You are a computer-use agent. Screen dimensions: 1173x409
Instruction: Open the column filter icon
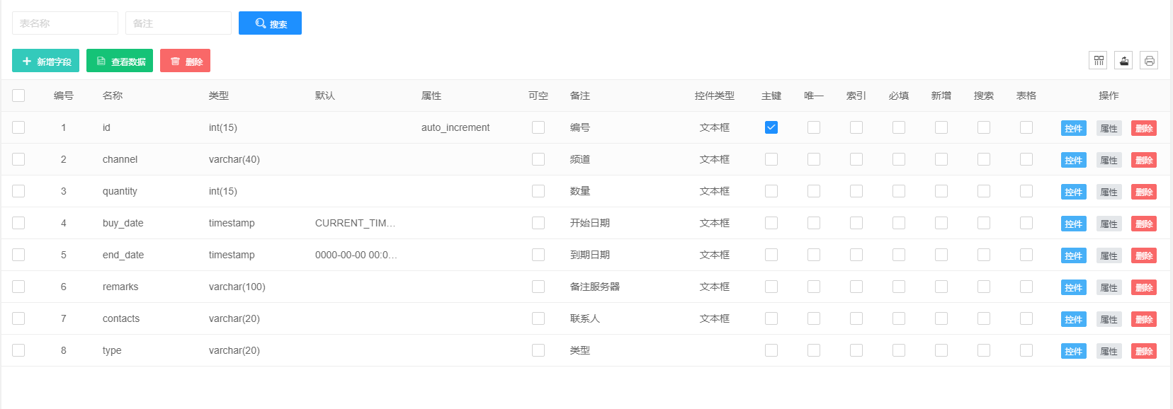pyautogui.click(x=1098, y=61)
